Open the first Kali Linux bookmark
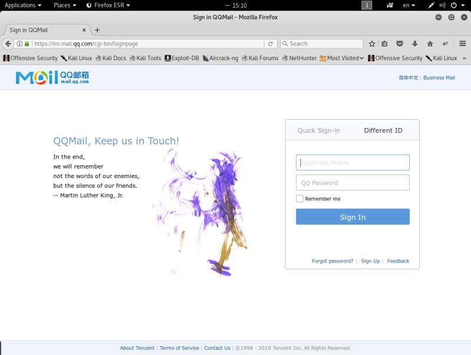This screenshot has width=471, height=355. click(77, 58)
